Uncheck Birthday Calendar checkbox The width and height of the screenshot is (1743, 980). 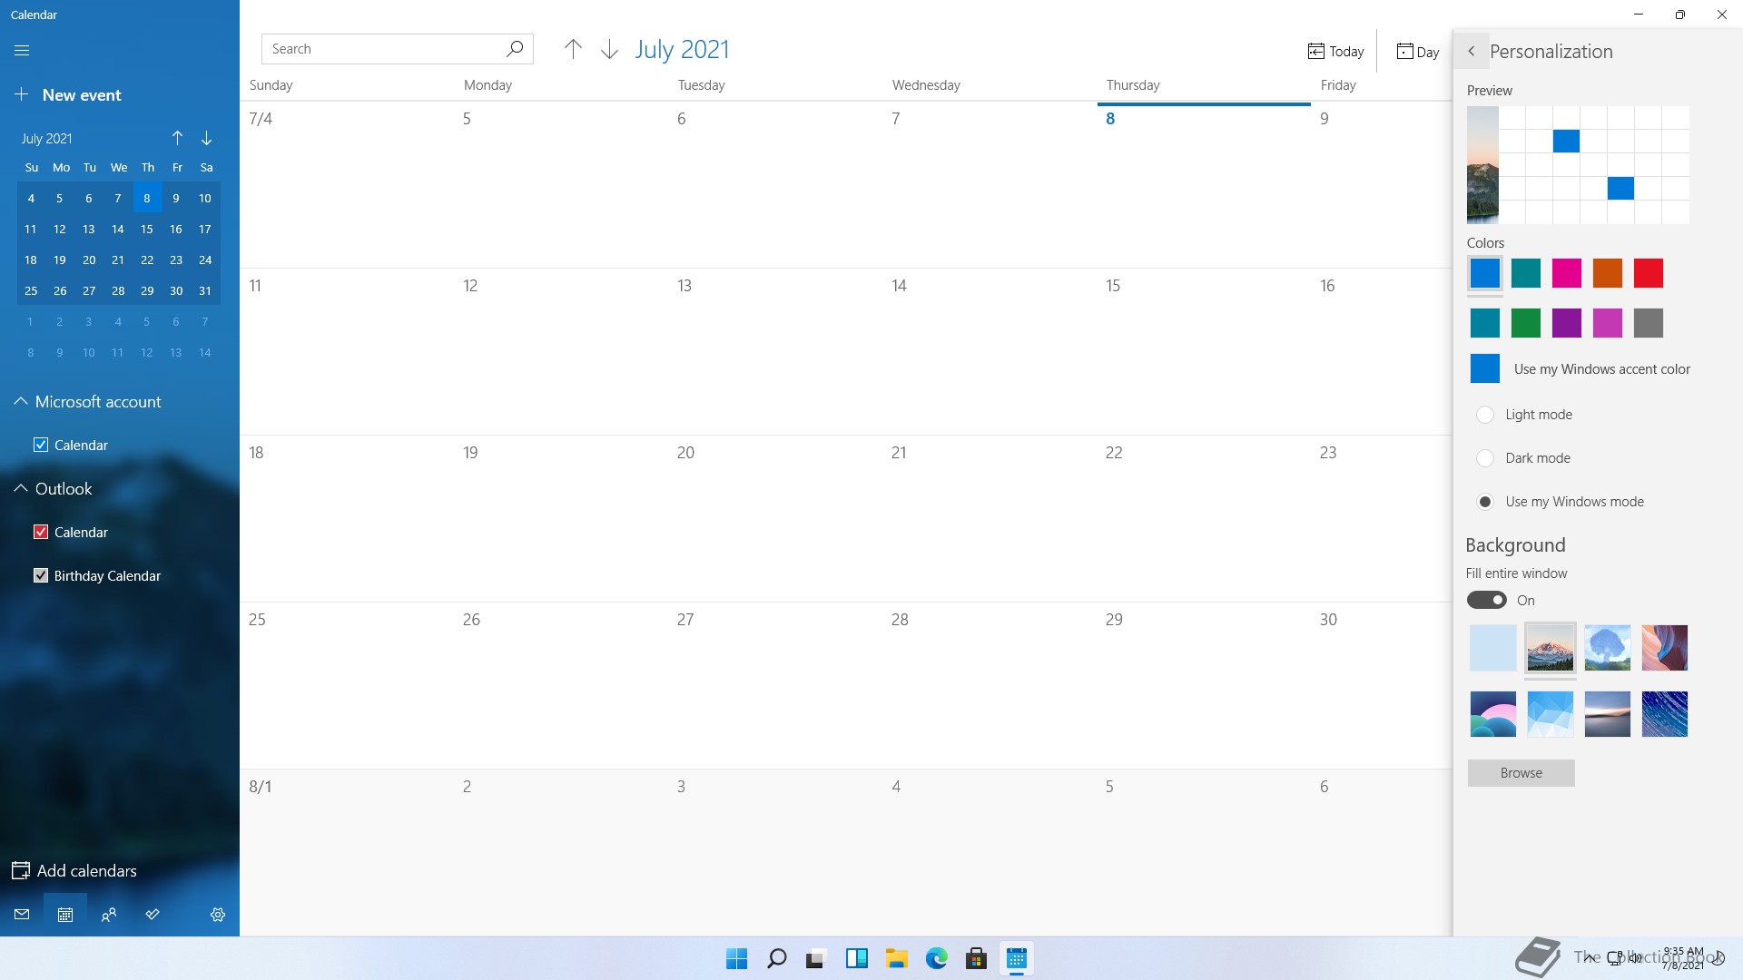41,575
